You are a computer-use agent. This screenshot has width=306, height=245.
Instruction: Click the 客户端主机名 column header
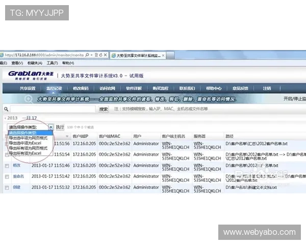pos(173,136)
